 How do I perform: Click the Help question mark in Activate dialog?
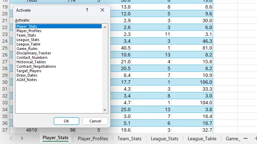[87, 10]
